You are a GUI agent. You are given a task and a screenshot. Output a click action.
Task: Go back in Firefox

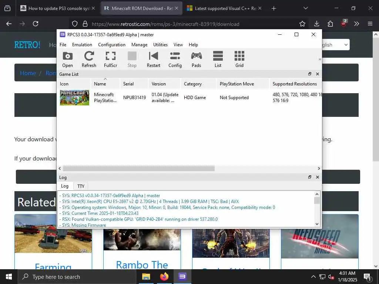[x=9, y=24]
